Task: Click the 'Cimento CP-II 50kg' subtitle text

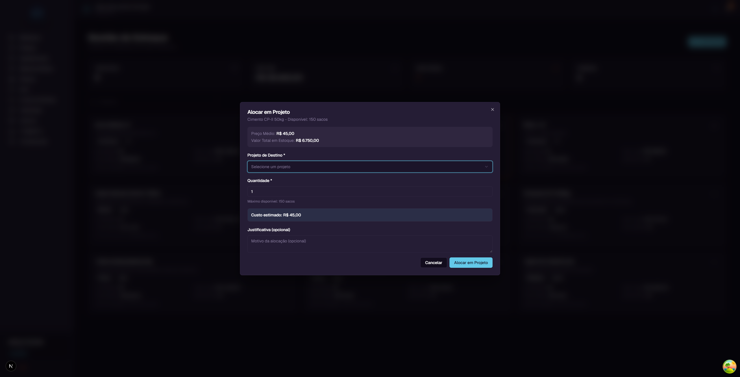Action: pos(287,119)
